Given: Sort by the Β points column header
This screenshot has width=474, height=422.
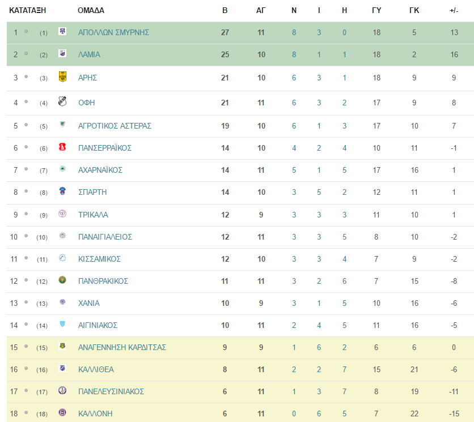Looking at the screenshot, I should point(225,11).
